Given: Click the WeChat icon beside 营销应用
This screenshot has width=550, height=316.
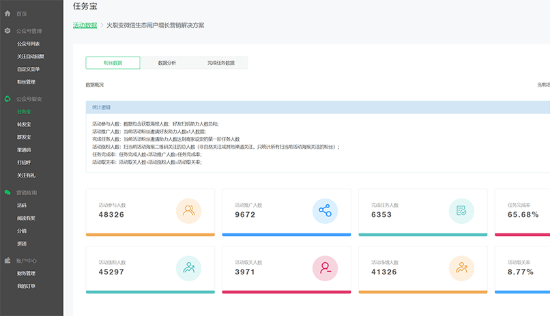Looking at the screenshot, I should point(8,192).
